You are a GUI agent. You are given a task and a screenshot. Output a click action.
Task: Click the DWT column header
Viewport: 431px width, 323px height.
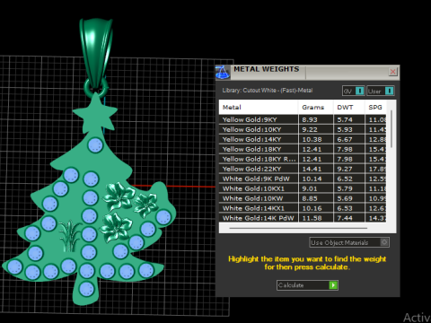point(348,107)
